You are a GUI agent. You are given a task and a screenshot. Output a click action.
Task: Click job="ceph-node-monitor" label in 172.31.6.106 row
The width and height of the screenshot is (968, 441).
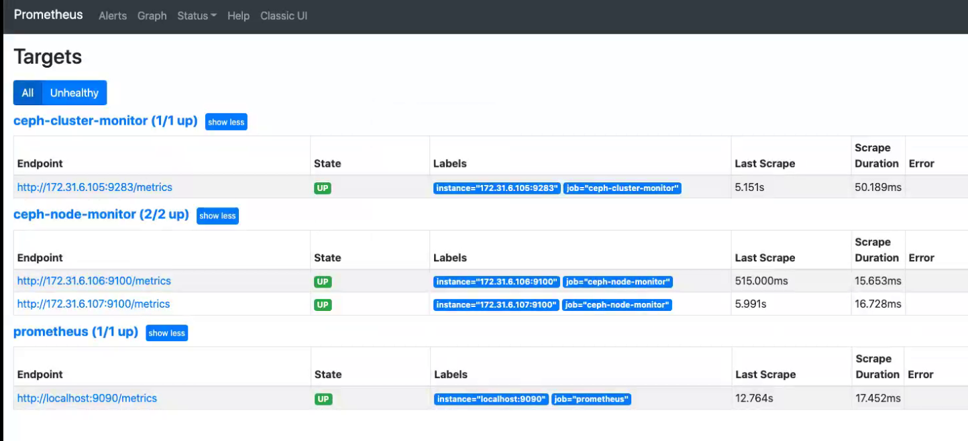(618, 282)
